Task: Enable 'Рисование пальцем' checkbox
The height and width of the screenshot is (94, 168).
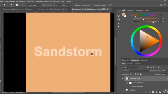Action: 92,5
